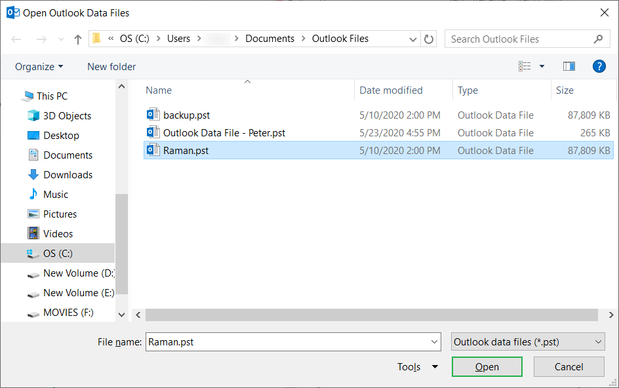
Task: Open the Help button
Action: point(599,66)
